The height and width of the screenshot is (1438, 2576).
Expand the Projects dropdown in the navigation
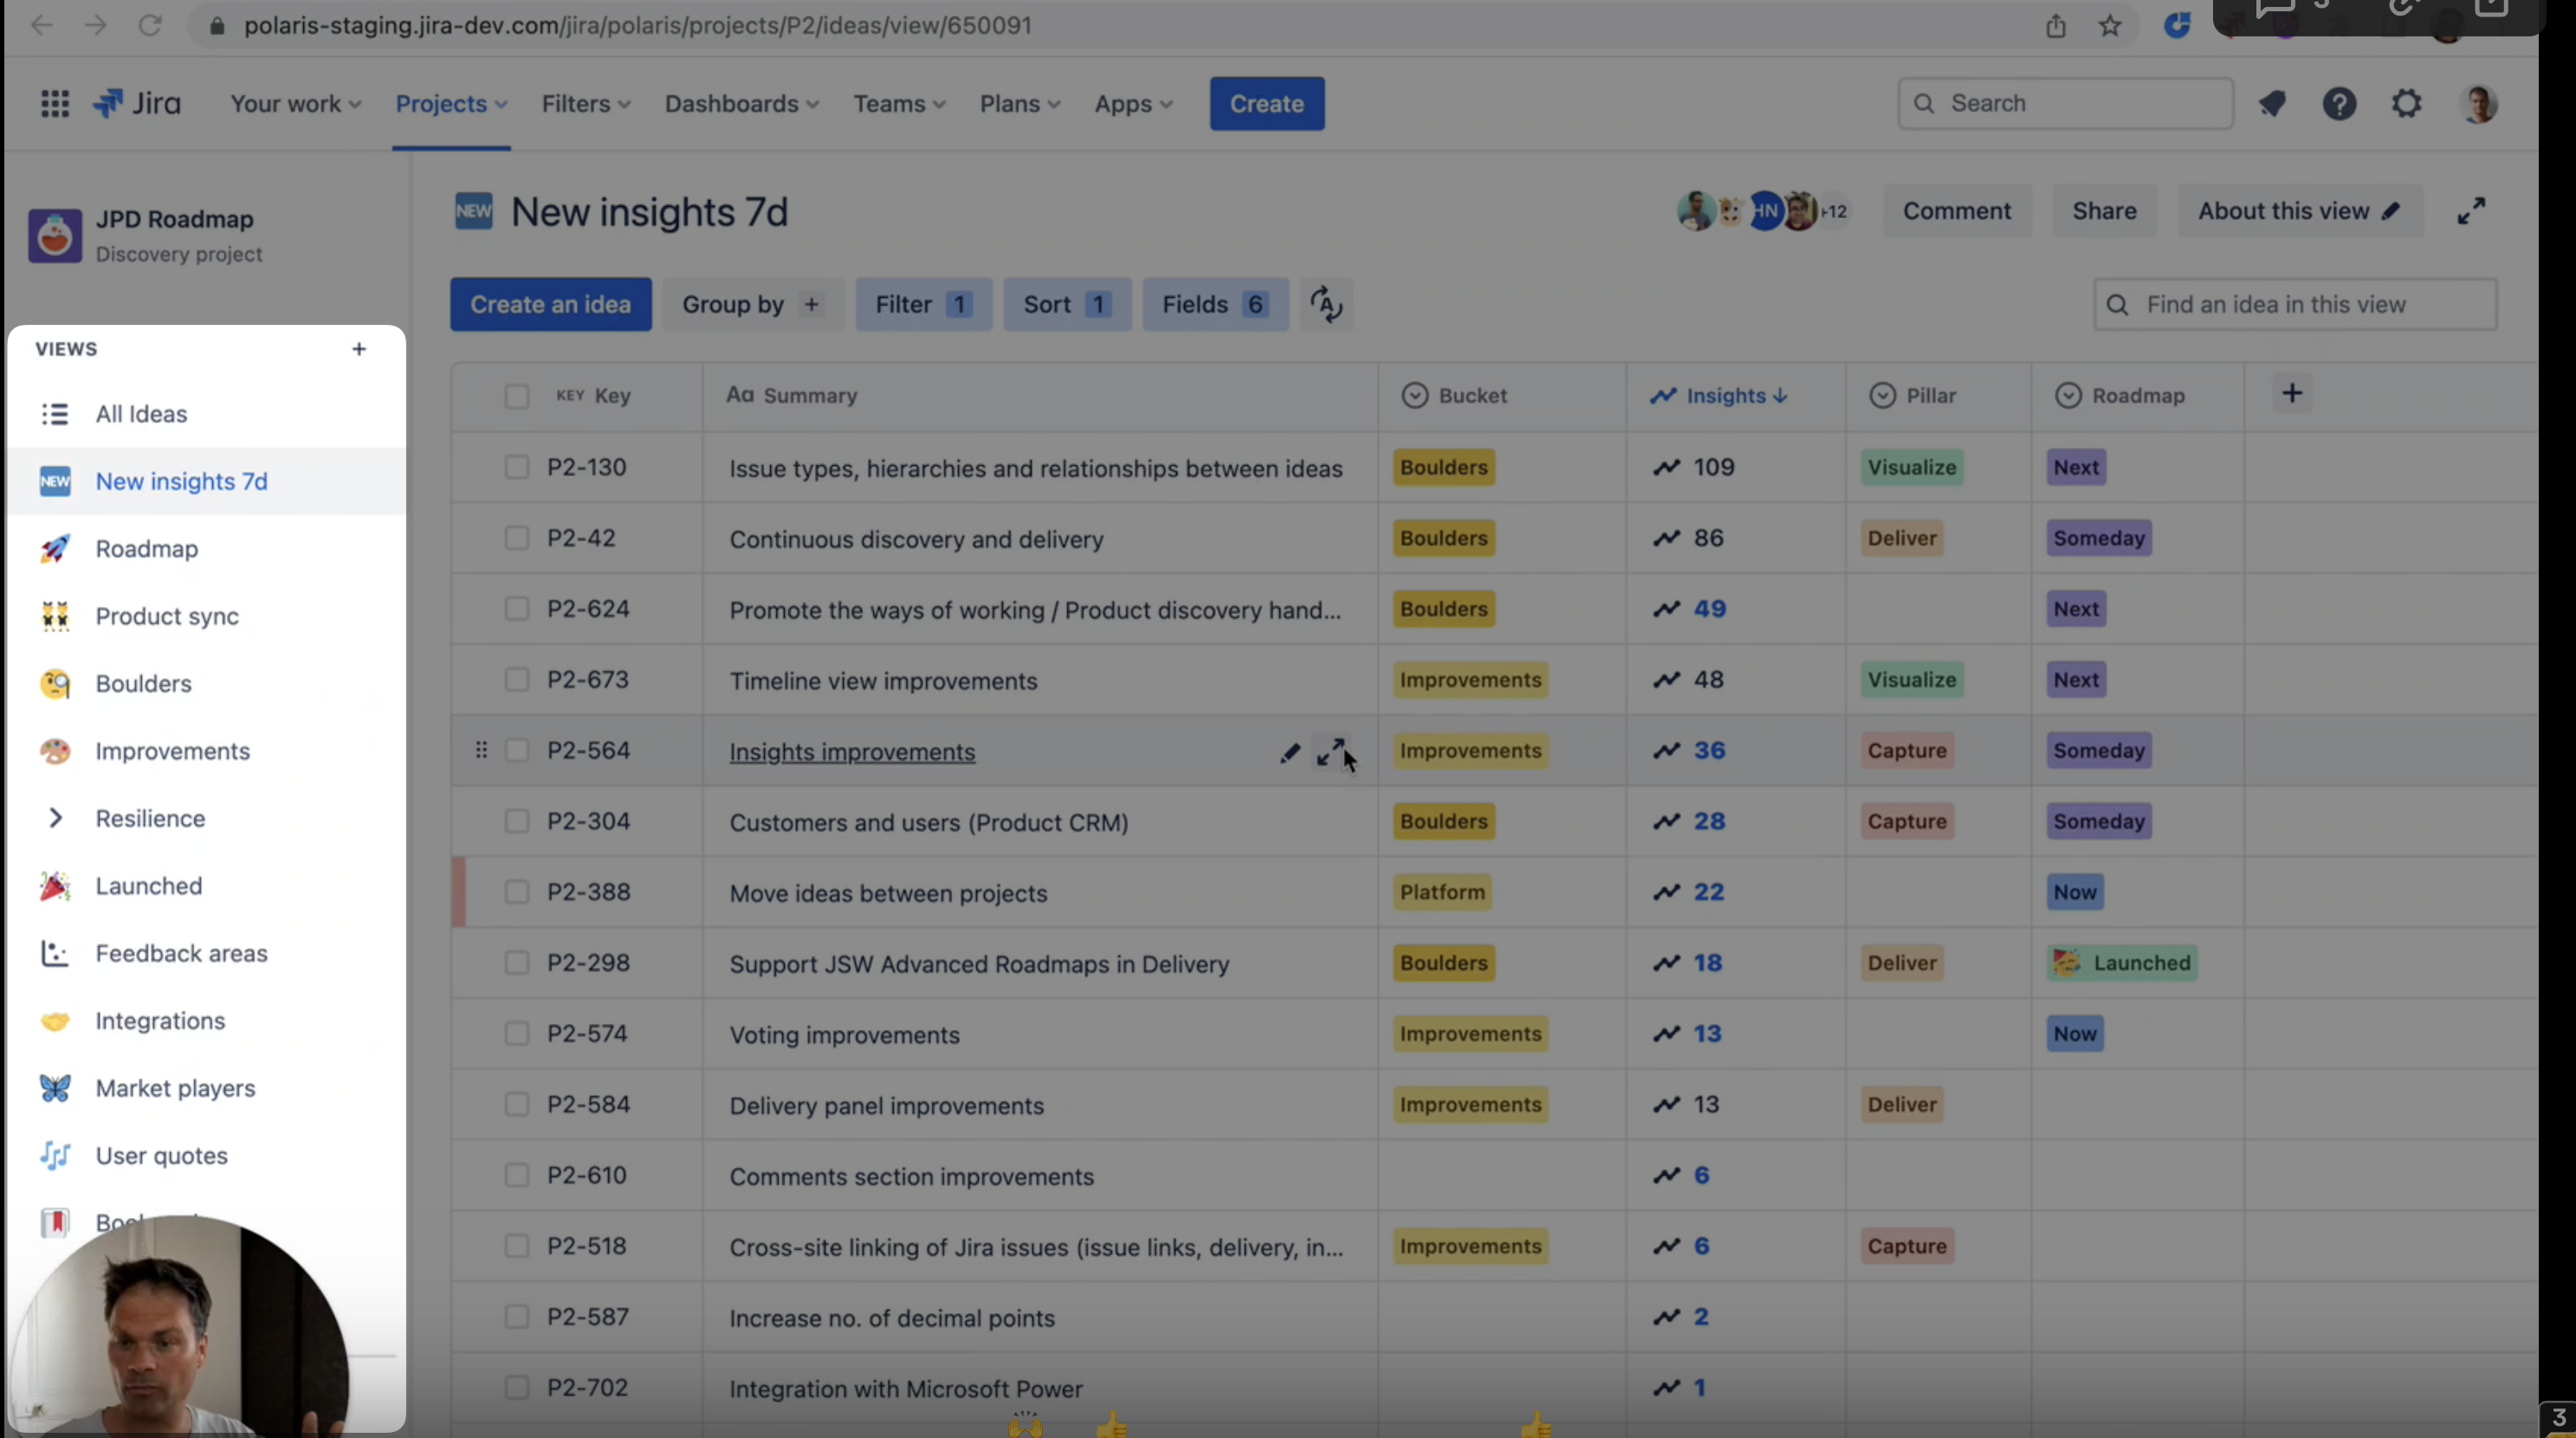point(451,103)
